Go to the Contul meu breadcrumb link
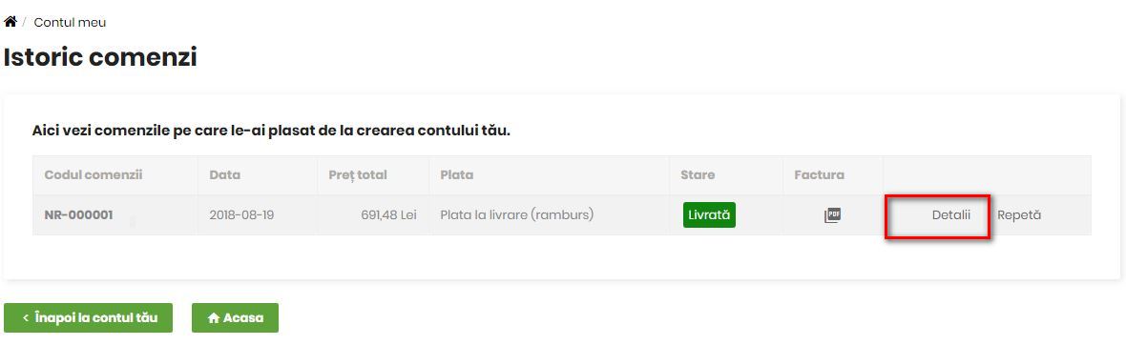 tap(70, 22)
